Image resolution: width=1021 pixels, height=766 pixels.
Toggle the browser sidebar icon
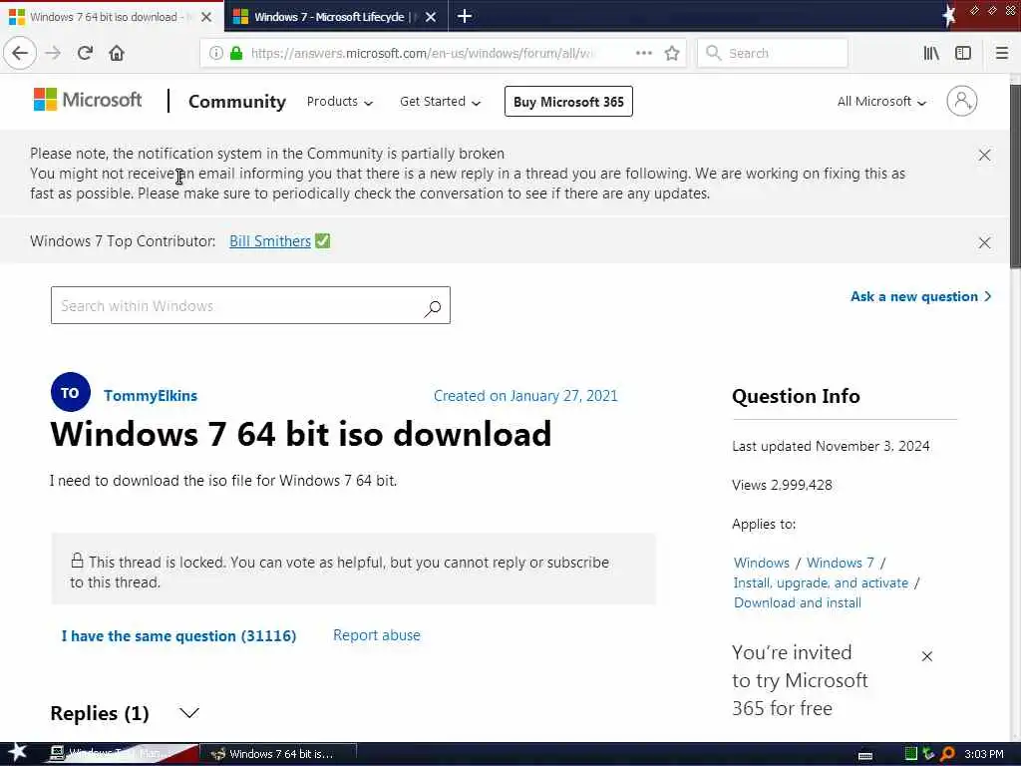(x=963, y=53)
